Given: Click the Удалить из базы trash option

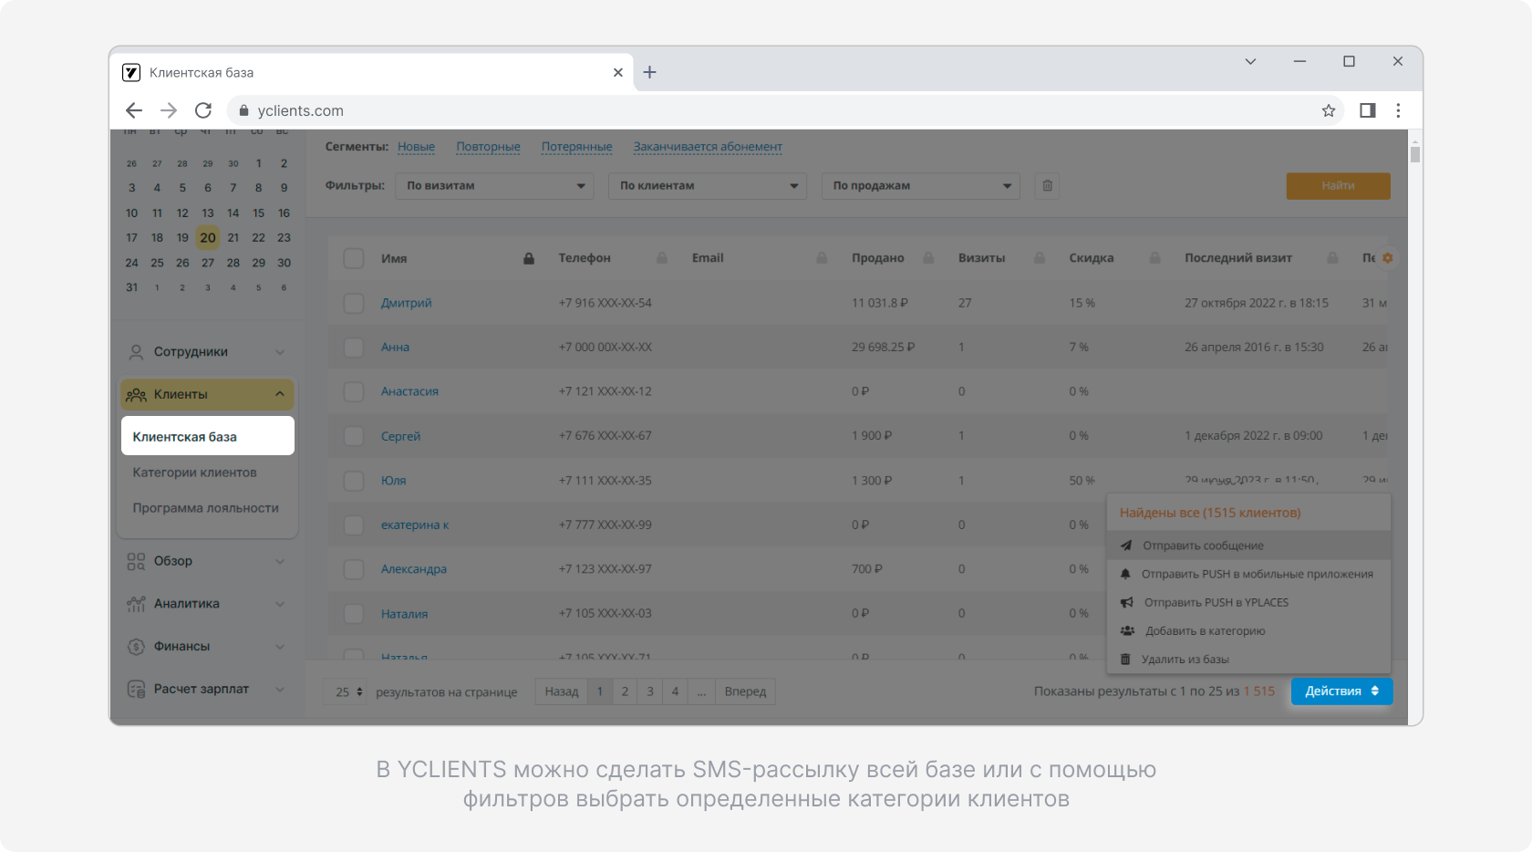Looking at the screenshot, I should click(1185, 659).
